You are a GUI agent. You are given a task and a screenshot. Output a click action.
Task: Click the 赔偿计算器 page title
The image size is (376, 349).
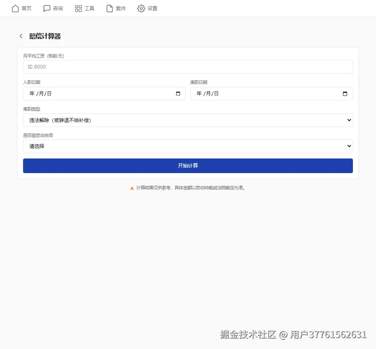(45, 36)
